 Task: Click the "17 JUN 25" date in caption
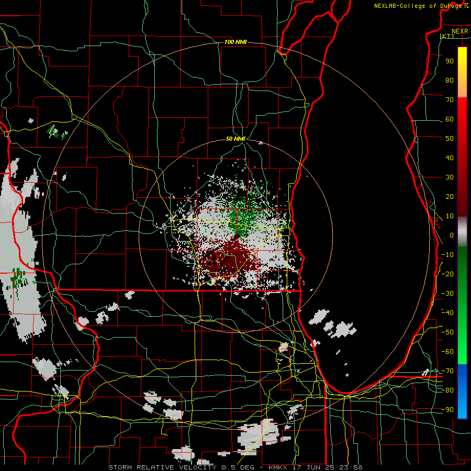tap(313, 467)
